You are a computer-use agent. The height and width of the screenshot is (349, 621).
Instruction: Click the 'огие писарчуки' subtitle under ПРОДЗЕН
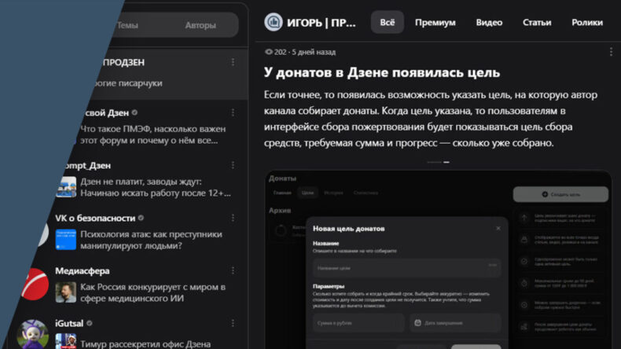[127, 83]
